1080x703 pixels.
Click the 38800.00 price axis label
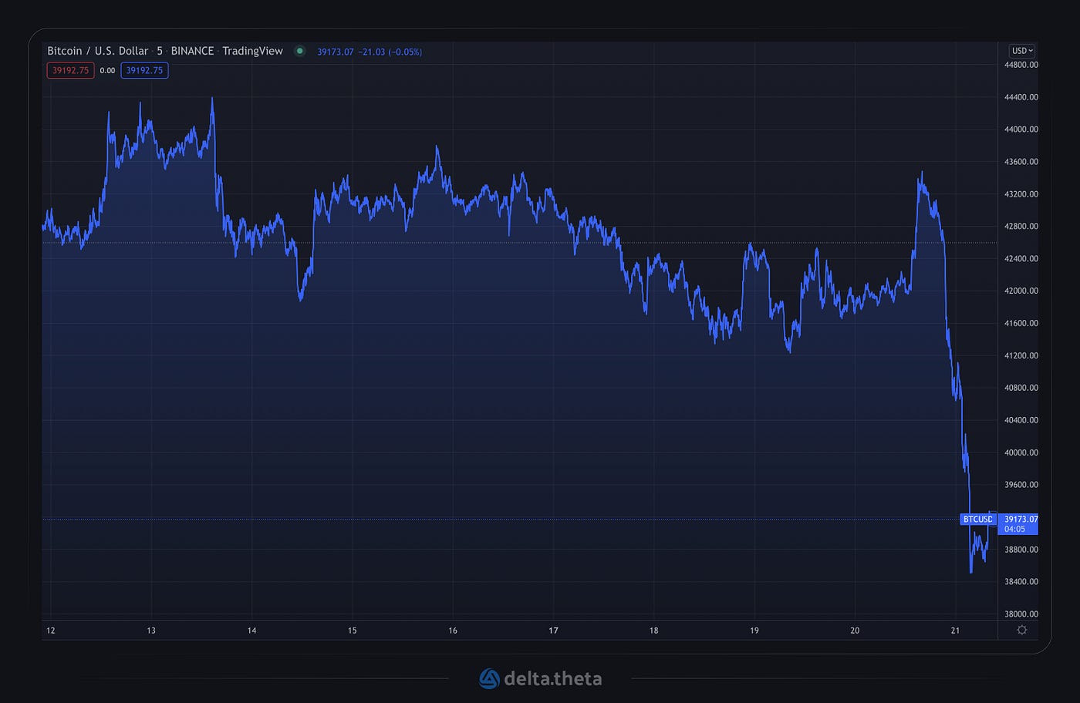tap(1021, 550)
